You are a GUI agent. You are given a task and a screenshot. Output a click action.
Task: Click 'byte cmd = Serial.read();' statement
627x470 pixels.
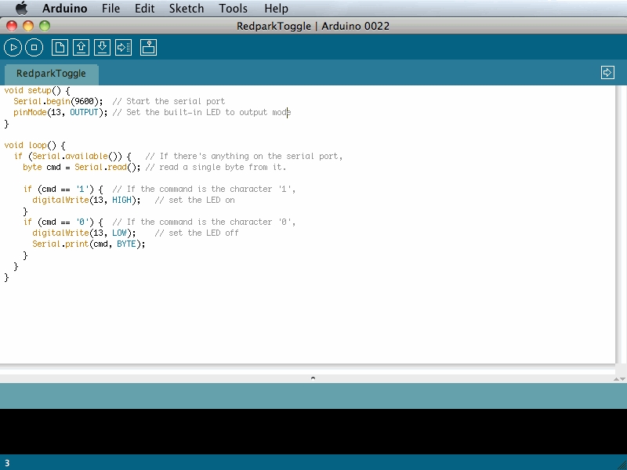[x=82, y=168]
